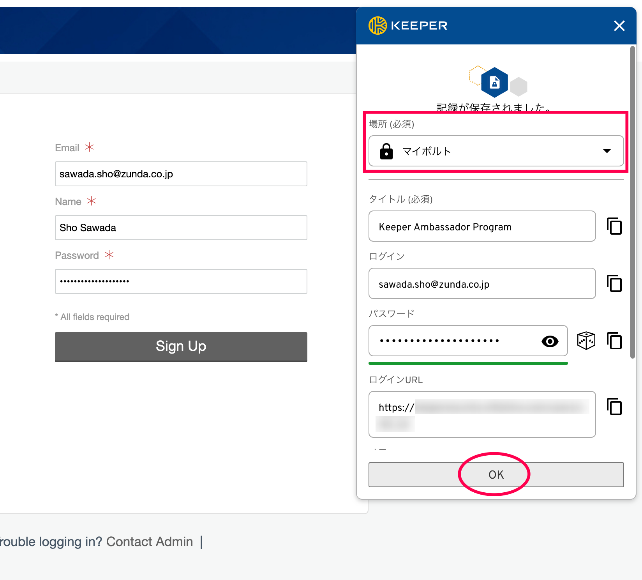The image size is (642, 580).
Task: Show the password using eye icon
Action: pyautogui.click(x=550, y=341)
